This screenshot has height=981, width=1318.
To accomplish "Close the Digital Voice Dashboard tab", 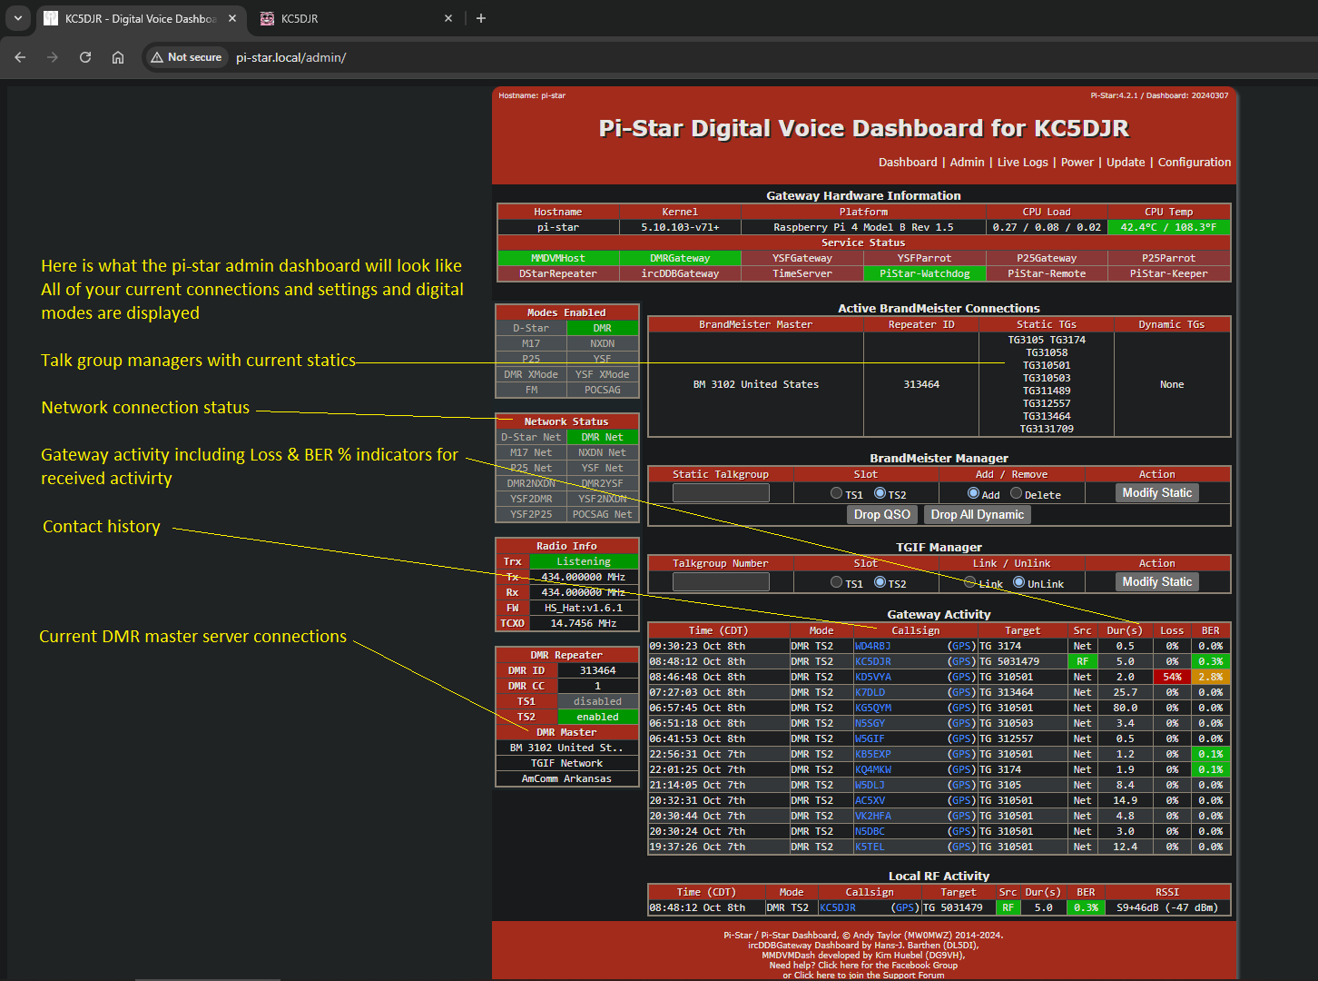I will point(232,18).
